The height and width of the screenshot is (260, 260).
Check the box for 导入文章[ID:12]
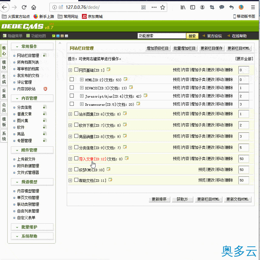point(76,158)
